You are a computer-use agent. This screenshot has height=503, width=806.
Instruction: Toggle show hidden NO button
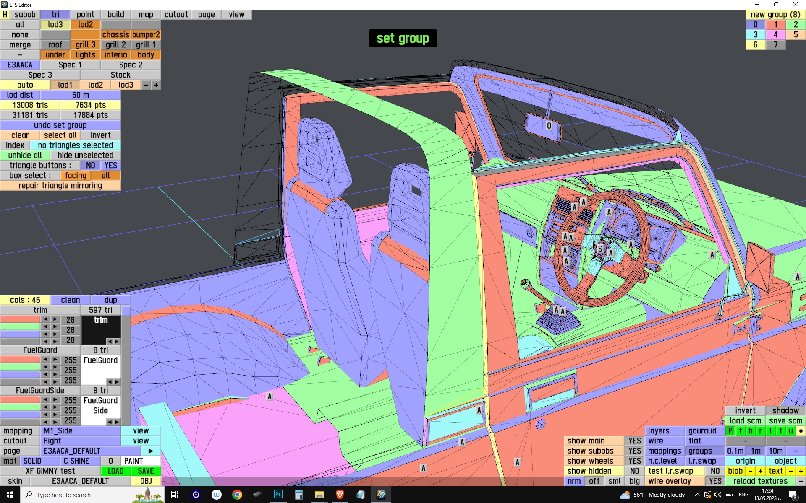tap(634, 471)
